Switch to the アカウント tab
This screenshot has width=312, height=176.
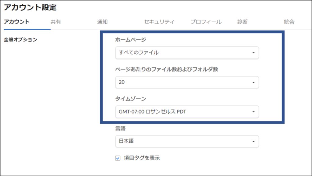17,22
